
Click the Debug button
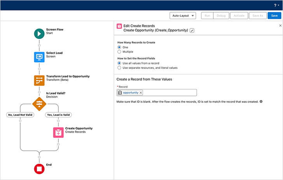click(x=221, y=16)
